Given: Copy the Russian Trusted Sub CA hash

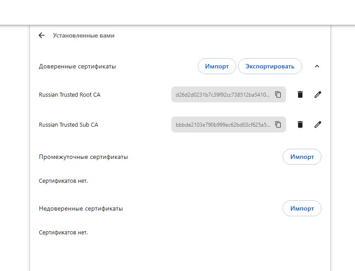Looking at the screenshot, I should coord(278,124).
